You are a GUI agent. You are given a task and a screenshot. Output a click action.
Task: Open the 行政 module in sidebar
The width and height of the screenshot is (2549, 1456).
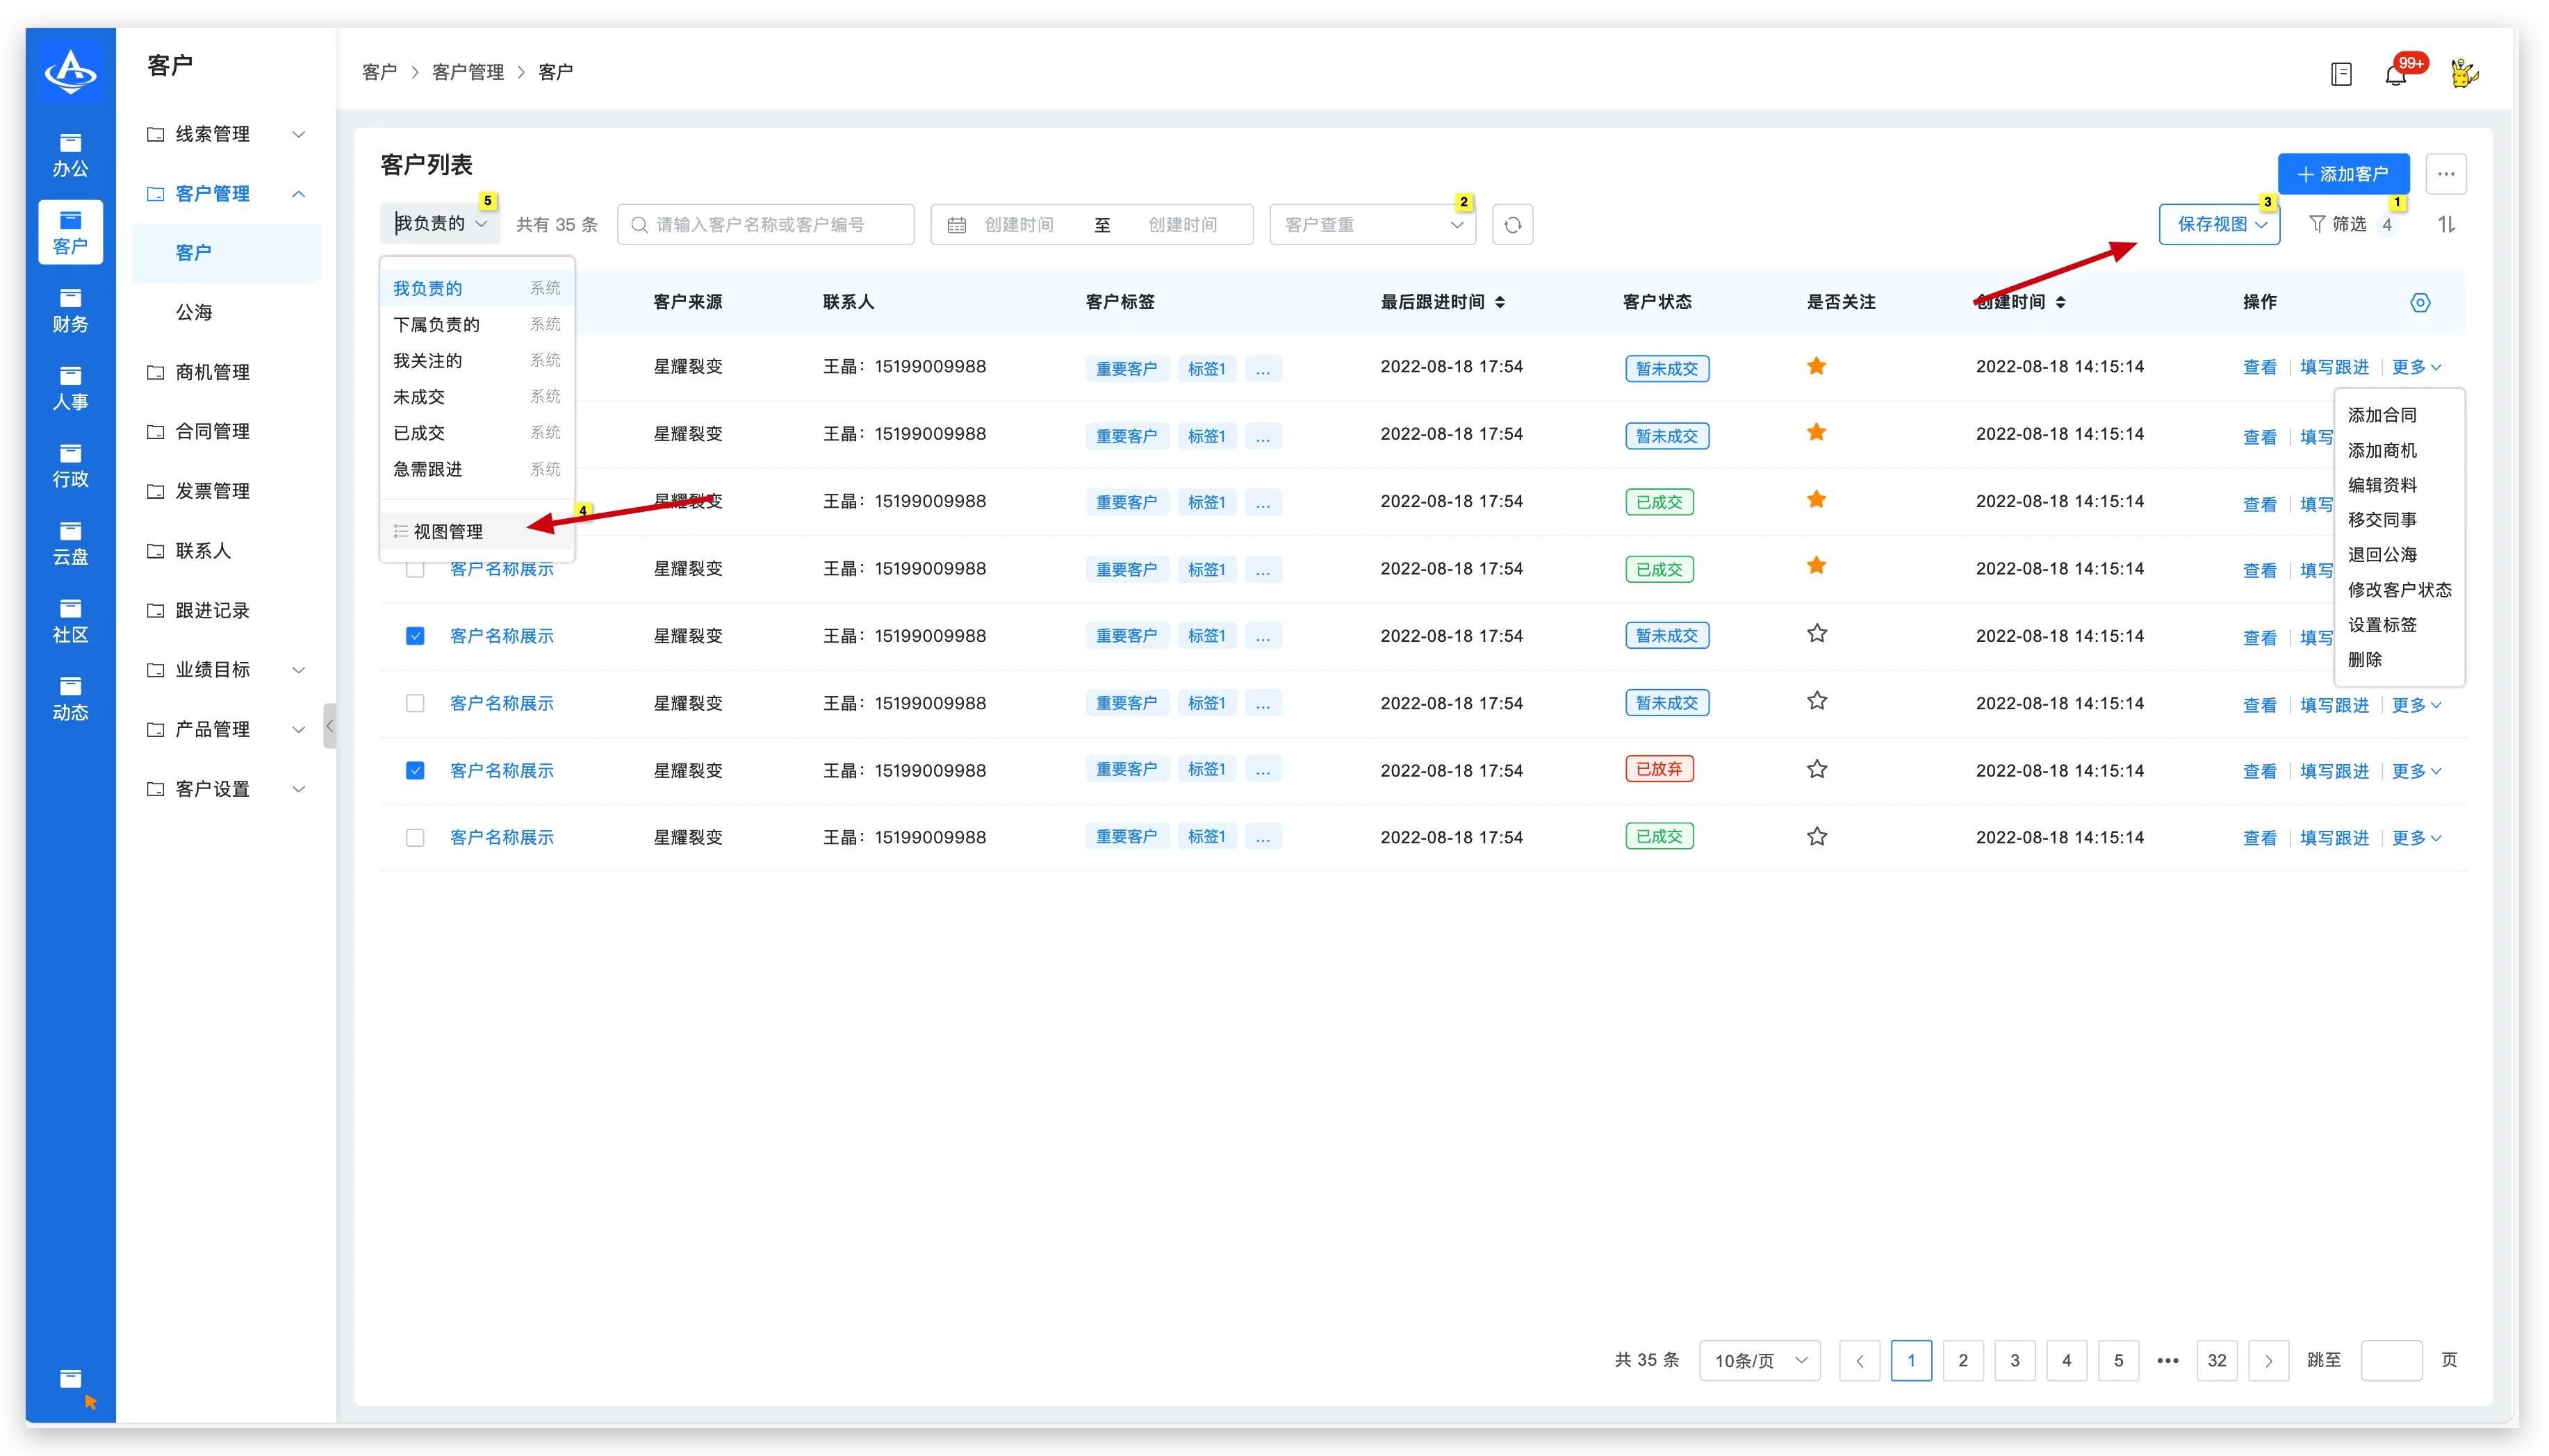tap(70, 466)
